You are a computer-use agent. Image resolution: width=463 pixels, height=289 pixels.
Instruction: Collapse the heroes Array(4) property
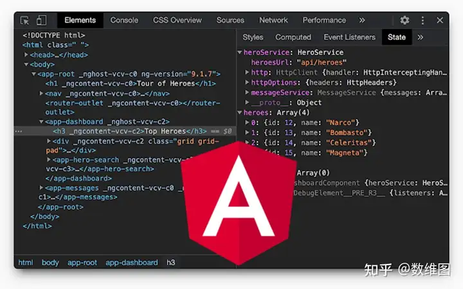coord(240,112)
